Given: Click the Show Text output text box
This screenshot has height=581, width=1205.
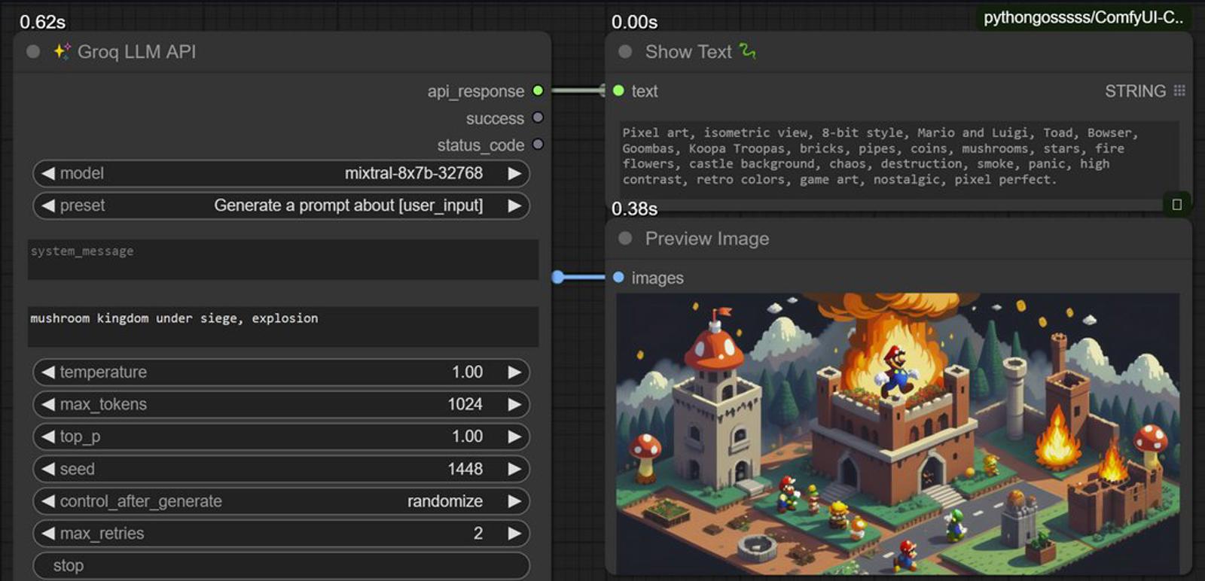Looking at the screenshot, I should [899, 160].
